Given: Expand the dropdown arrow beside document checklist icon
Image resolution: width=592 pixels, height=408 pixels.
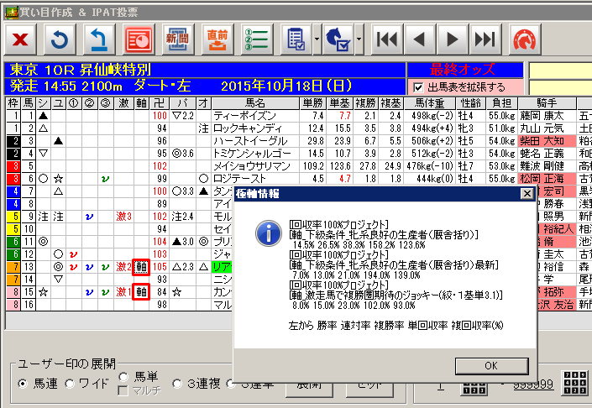Looking at the screenshot, I should coord(317,39).
